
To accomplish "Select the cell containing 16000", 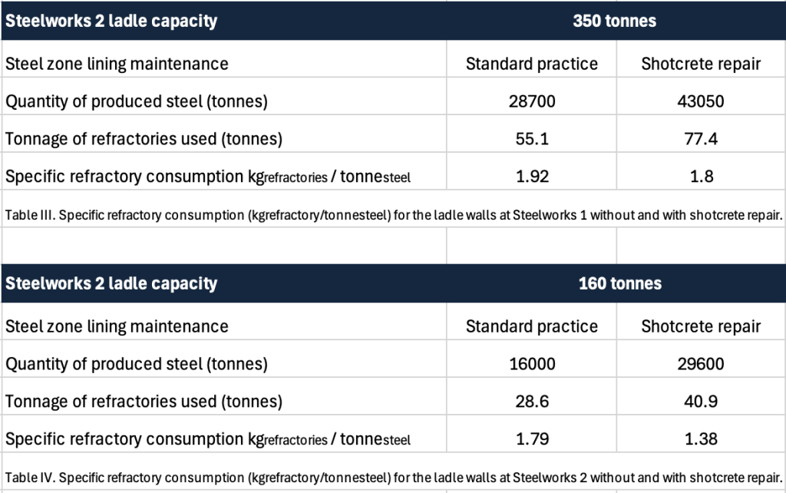I will 531,364.
